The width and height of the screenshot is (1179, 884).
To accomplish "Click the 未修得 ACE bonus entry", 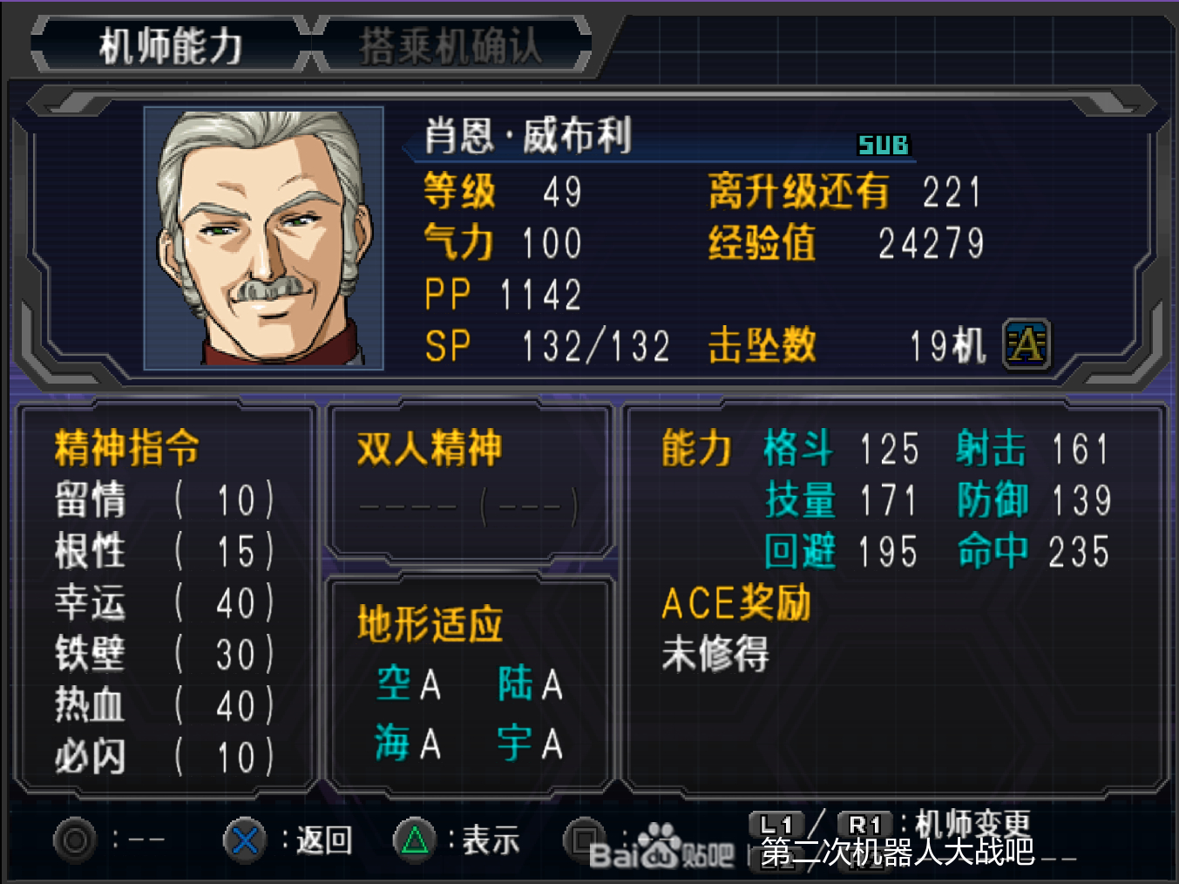I will point(715,654).
